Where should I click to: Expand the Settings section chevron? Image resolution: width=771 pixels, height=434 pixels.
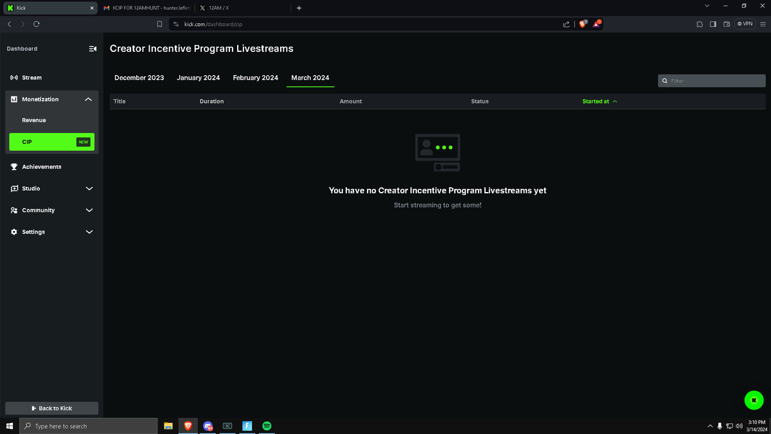coord(89,232)
